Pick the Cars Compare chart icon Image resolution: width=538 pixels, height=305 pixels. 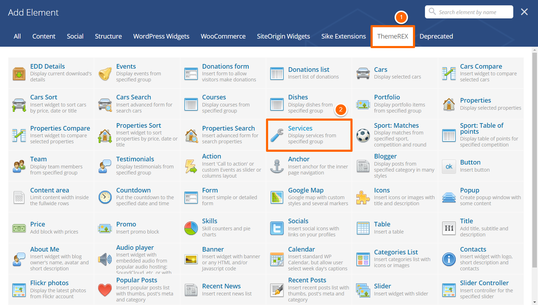(x=449, y=74)
